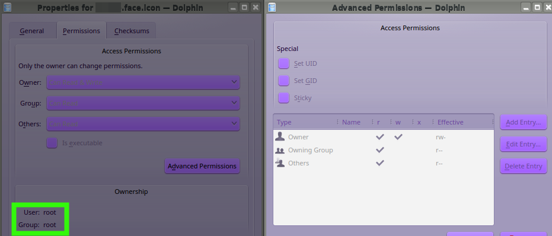Check the Is executable box
The height and width of the screenshot is (236, 552).
coord(52,143)
